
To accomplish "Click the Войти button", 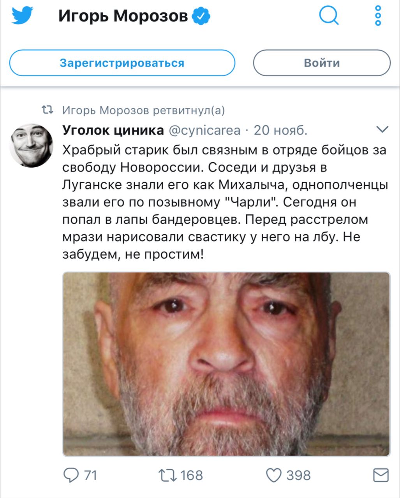I will 322,63.
